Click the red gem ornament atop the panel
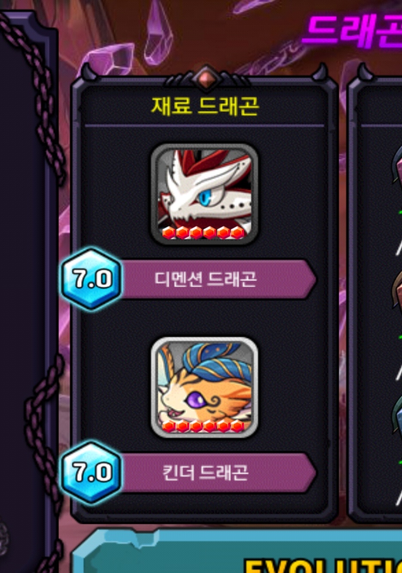Viewport: 402px width, 573px height. tap(206, 78)
